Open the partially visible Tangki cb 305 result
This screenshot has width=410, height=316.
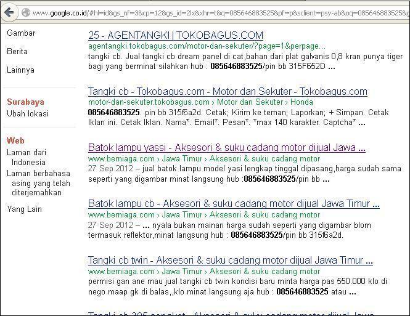pos(231,314)
